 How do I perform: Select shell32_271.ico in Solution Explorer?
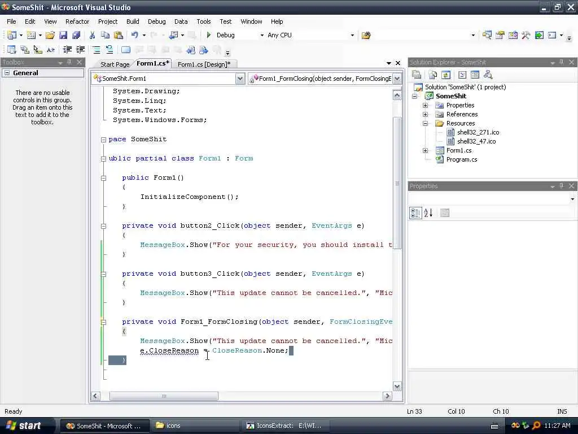[478, 132]
